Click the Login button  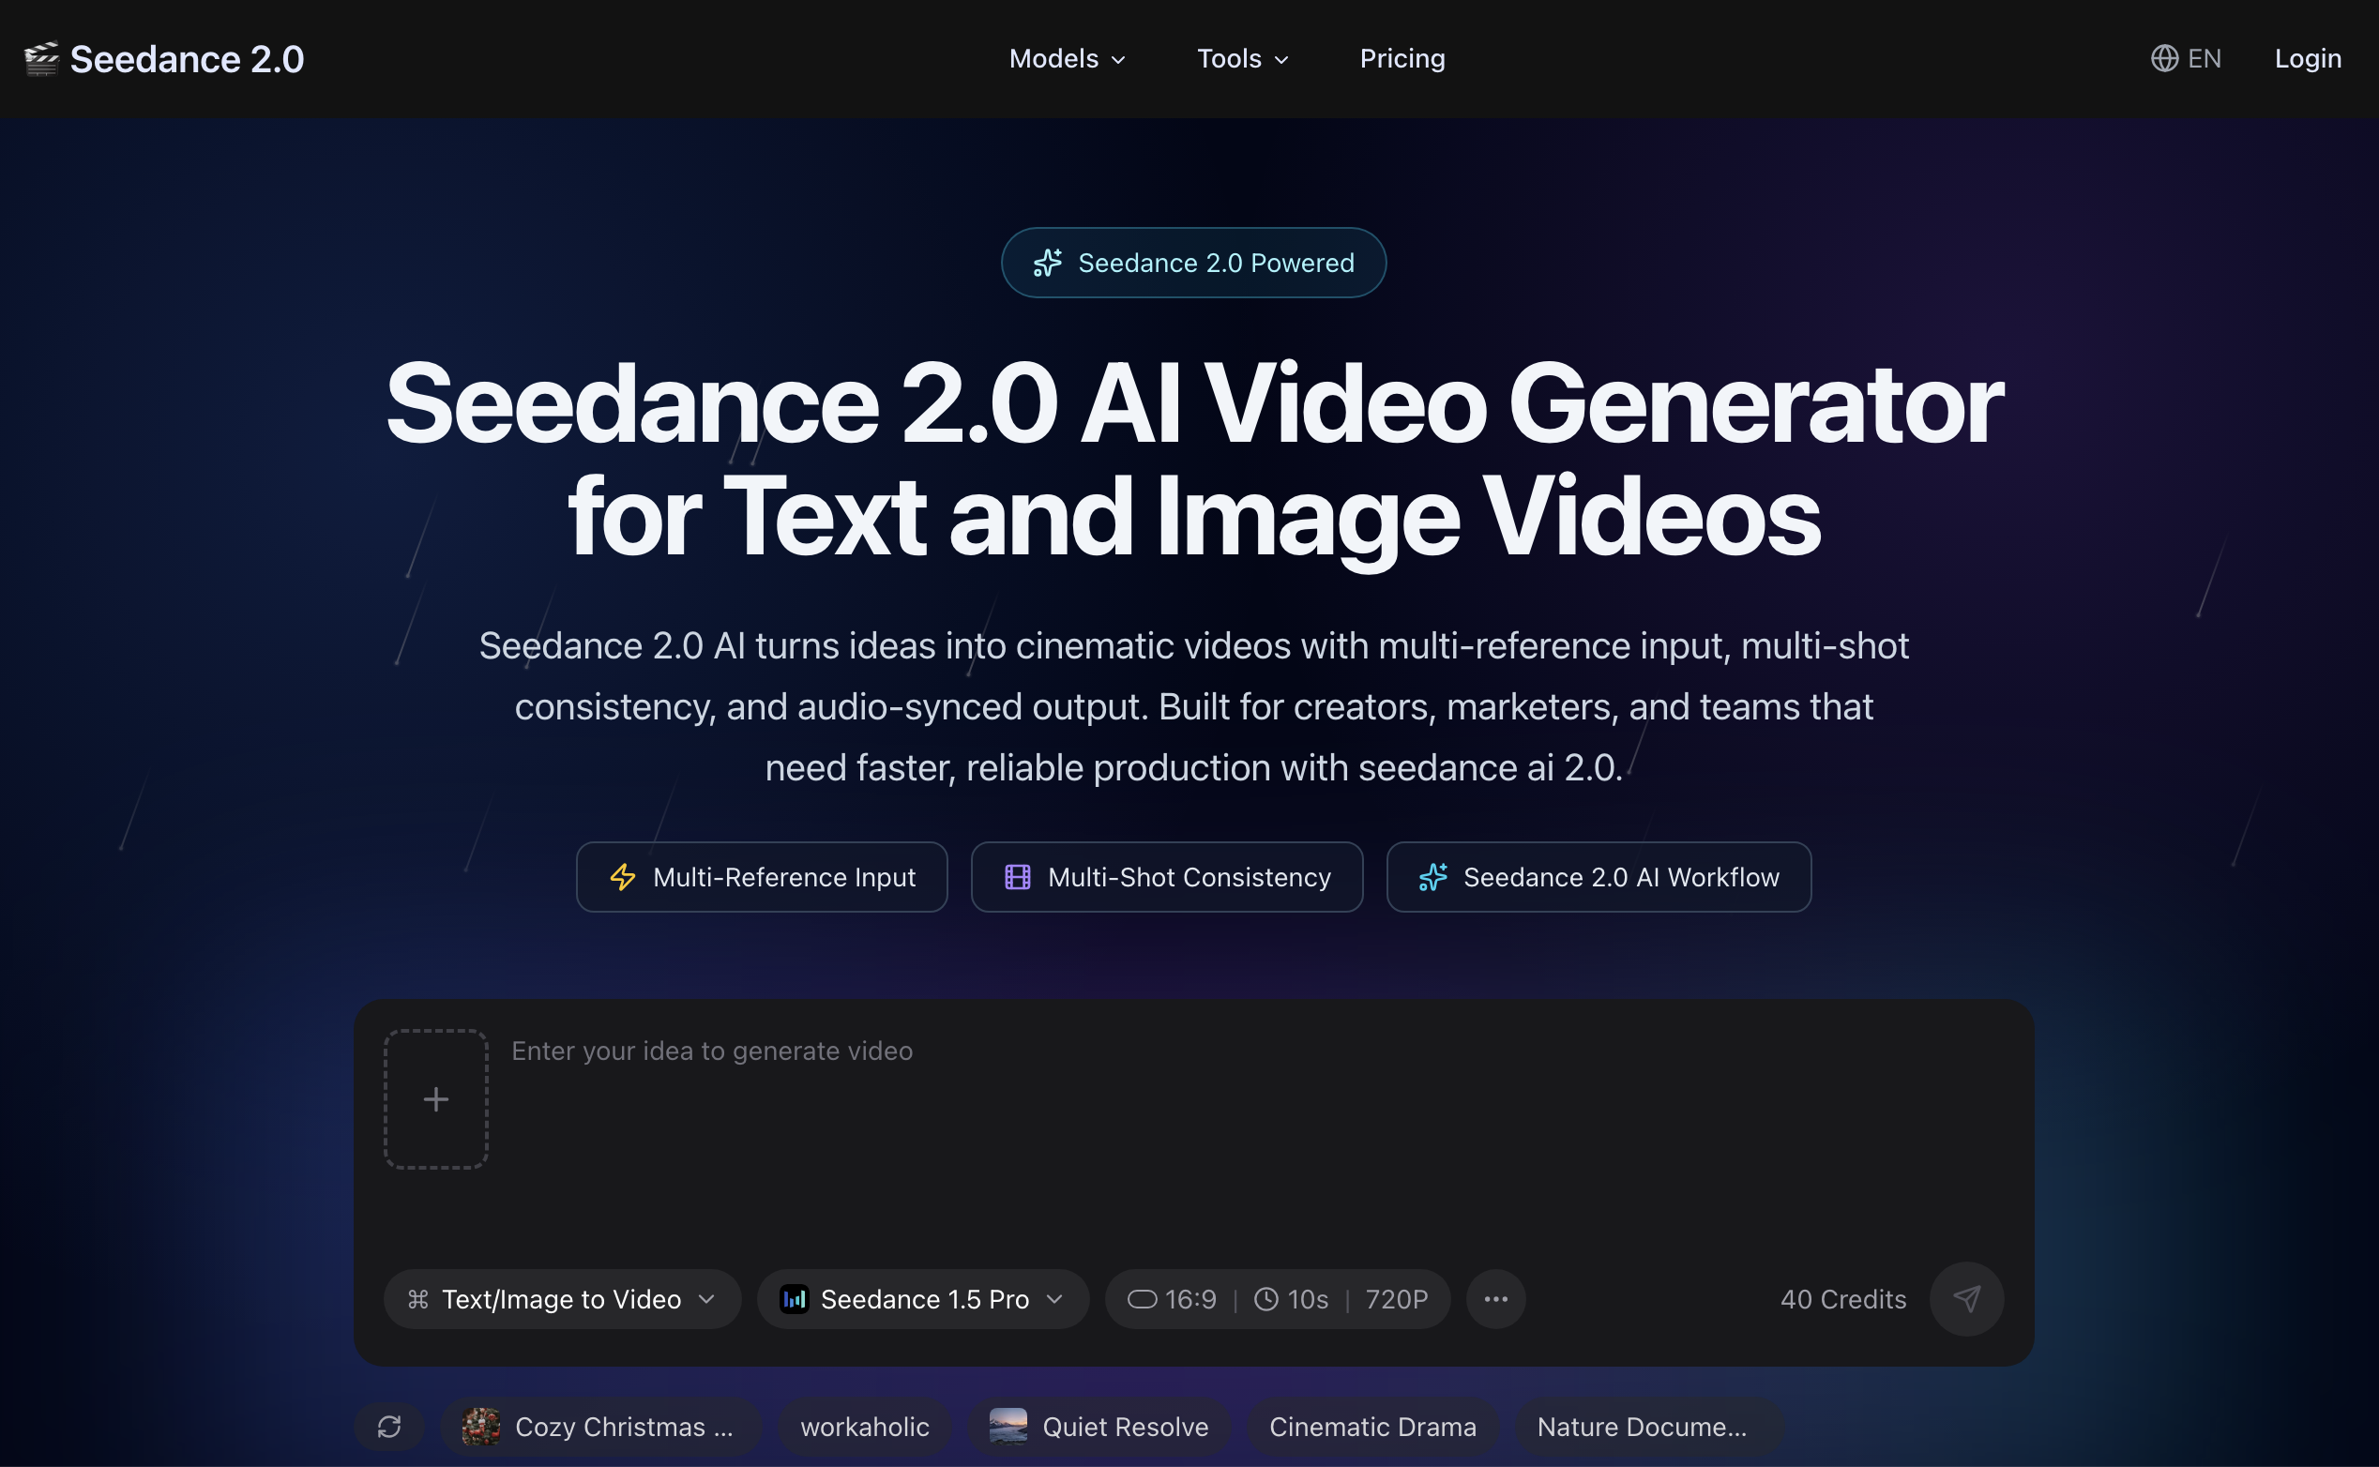2307,58
